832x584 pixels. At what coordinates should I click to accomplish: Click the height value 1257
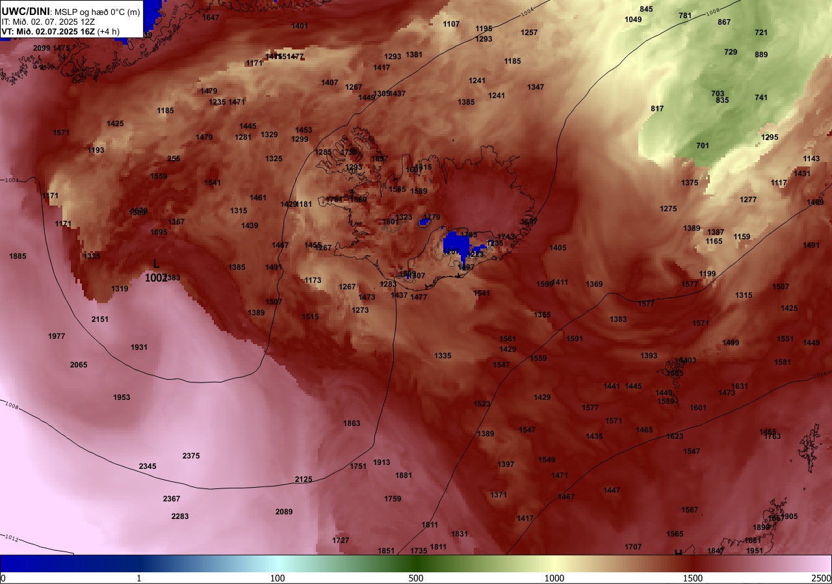coord(529,33)
